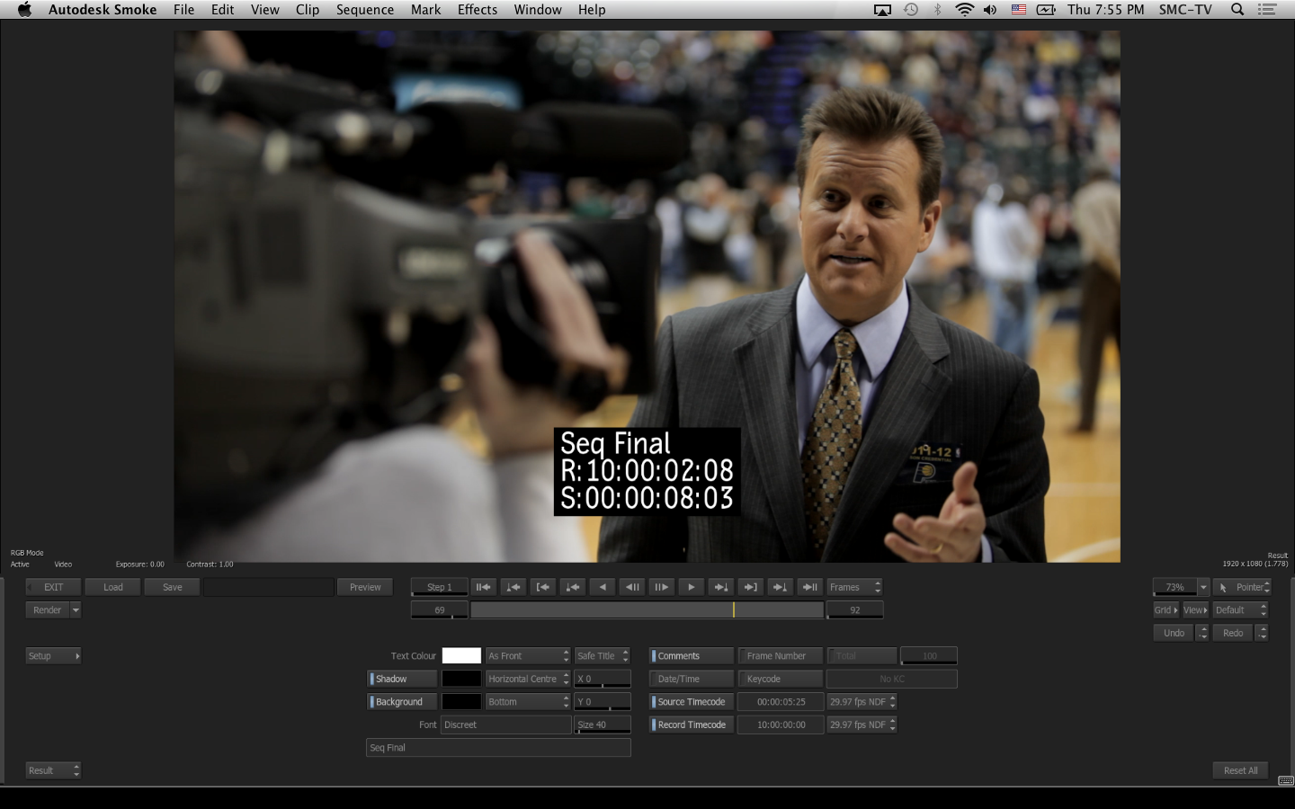Image resolution: width=1295 pixels, height=809 pixels.
Task: Expand the Safe Title dropdown
Action: point(603,656)
